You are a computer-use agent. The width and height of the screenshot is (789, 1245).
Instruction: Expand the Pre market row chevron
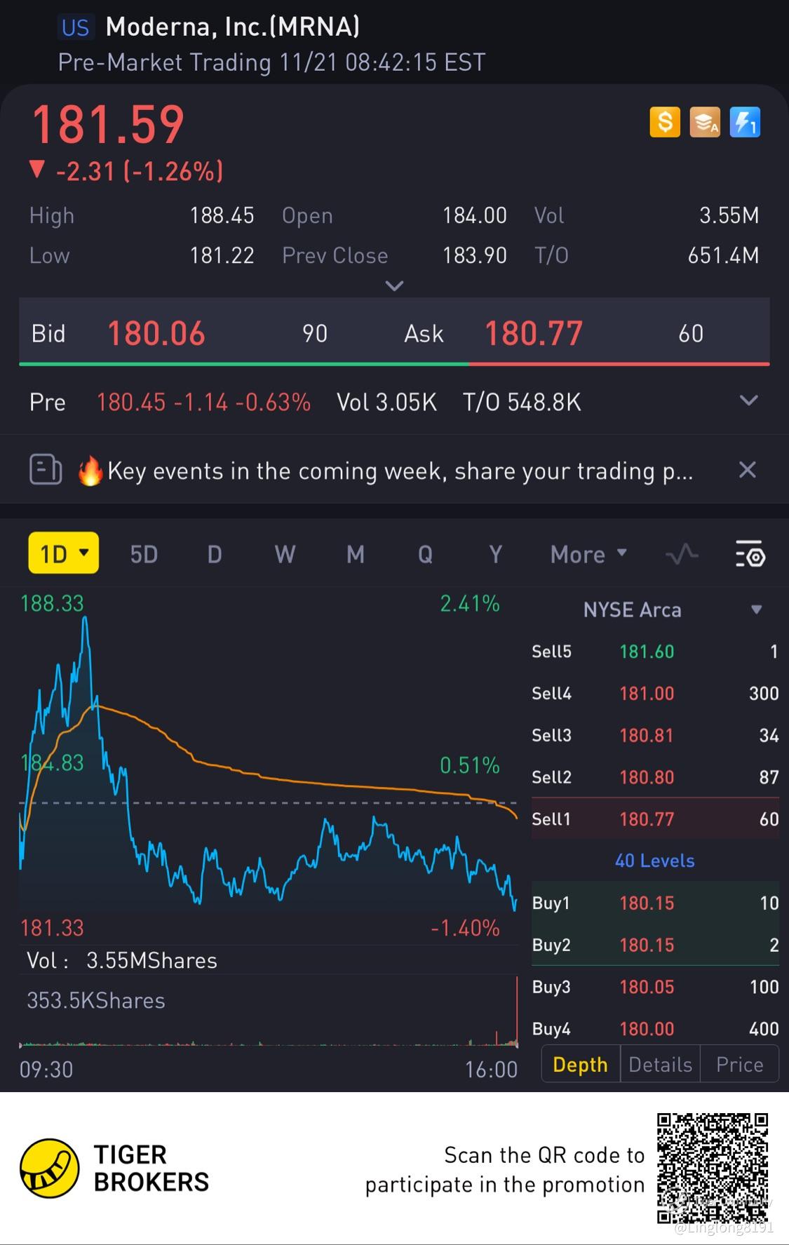[x=749, y=401]
